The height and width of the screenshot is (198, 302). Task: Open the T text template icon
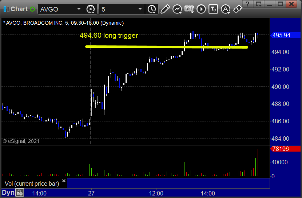[x=213, y=9]
